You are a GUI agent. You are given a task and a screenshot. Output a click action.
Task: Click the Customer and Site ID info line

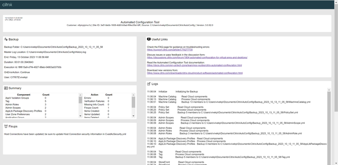coord(140,25)
